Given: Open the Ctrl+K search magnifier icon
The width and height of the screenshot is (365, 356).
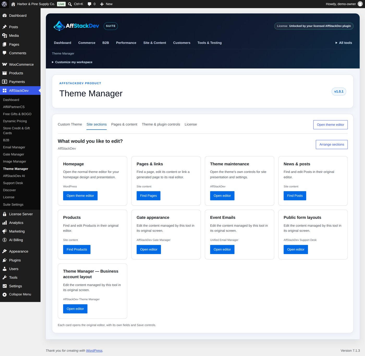Looking at the screenshot, I should tap(70, 4).
